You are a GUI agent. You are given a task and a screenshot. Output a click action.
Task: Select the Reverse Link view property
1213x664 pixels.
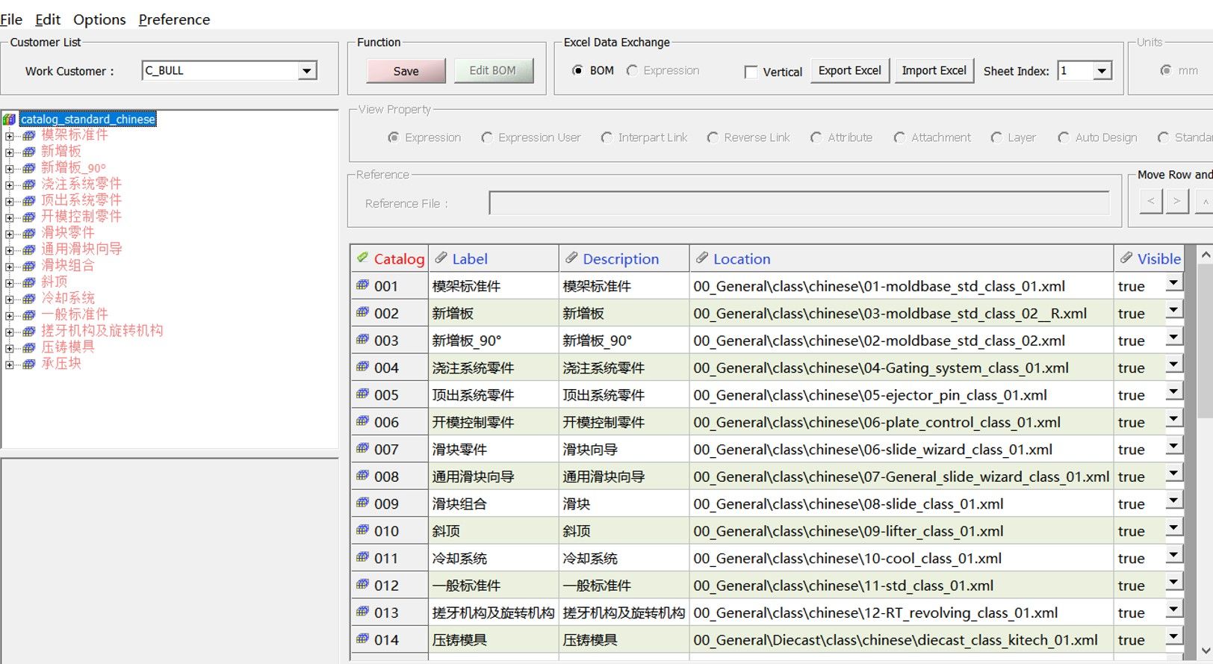click(713, 137)
